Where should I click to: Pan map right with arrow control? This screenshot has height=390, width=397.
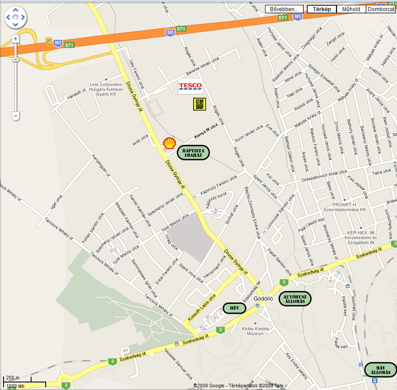point(23,17)
